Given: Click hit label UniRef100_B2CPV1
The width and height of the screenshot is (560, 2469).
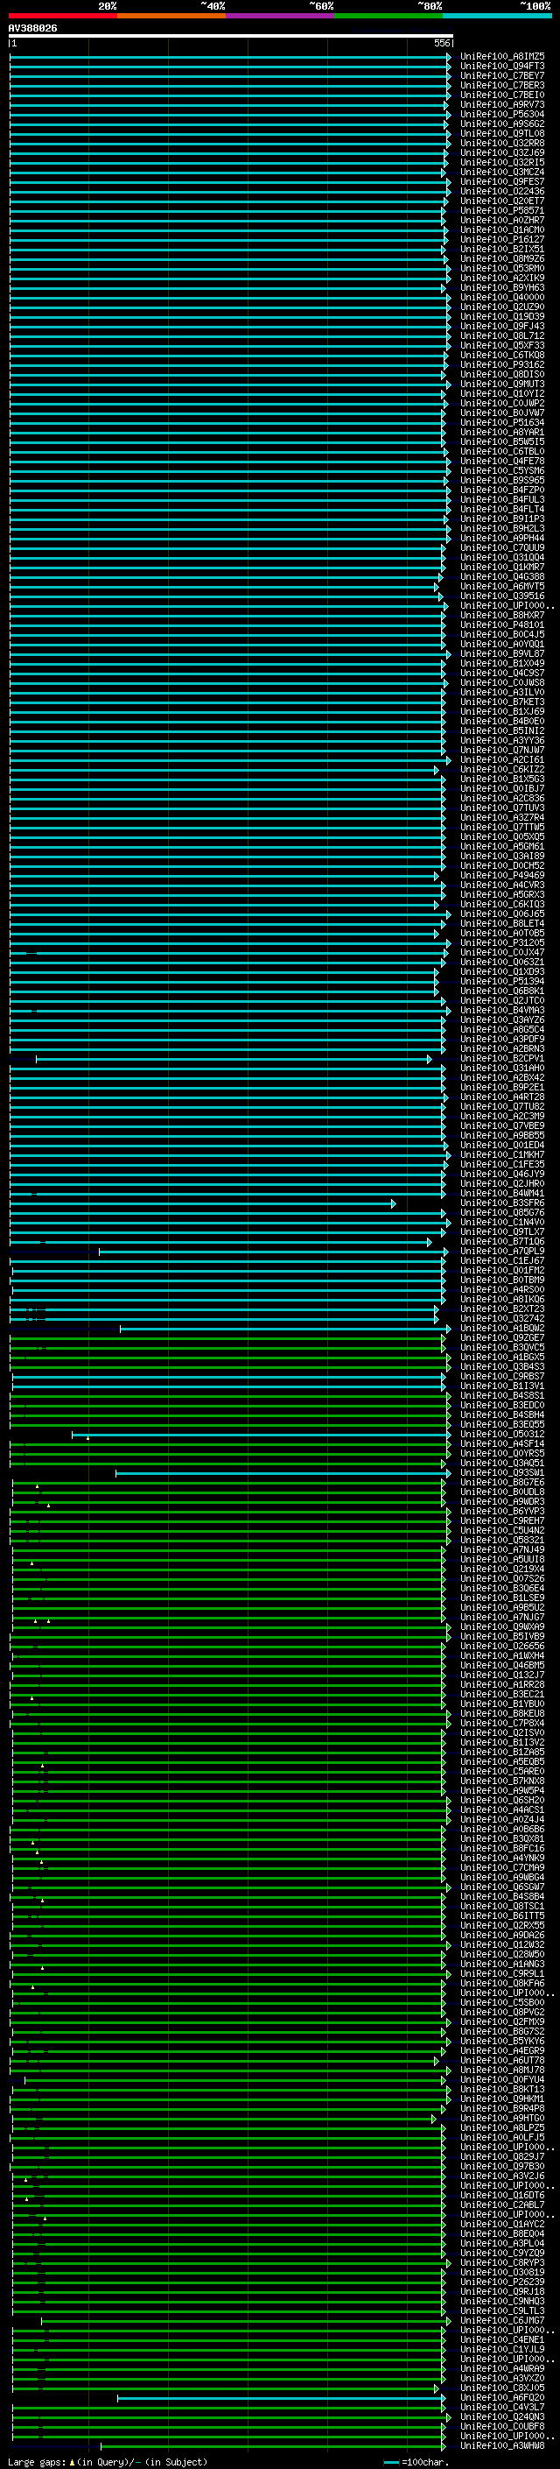Looking at the screenshot, I should (x=502, y=1058).
